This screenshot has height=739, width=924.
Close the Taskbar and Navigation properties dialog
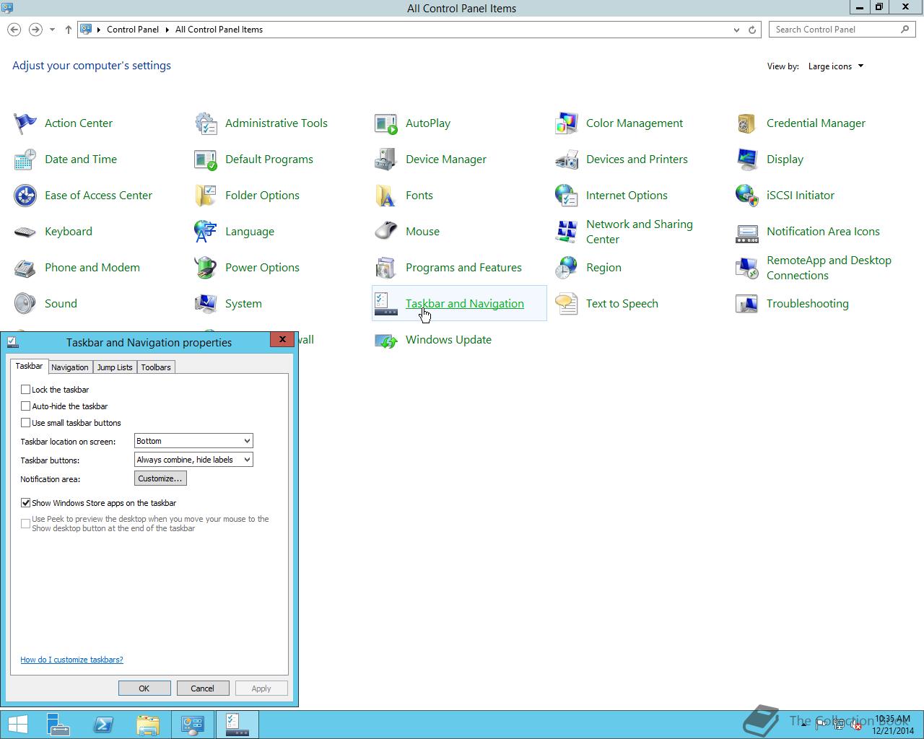point(282,339)
